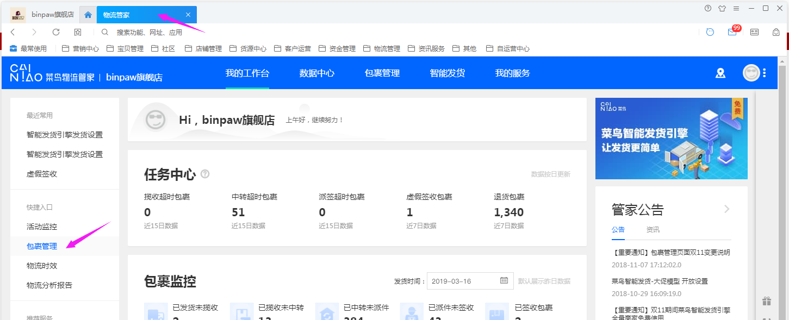Click the user avatar in blue header
This screenshot has height=320, width=789.
pyautogui.click(x=751, y=73)
